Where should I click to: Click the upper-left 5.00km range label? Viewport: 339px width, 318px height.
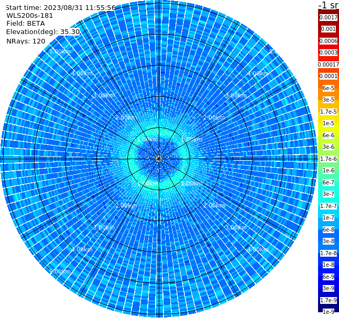click(60, 51)
